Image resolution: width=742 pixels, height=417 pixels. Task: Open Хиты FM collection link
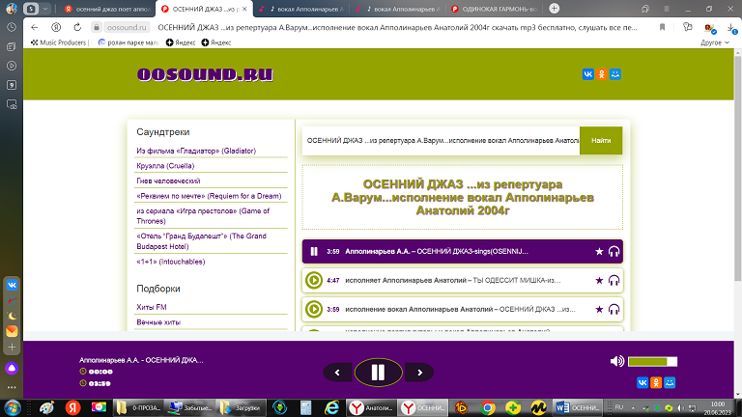point(152,307)
